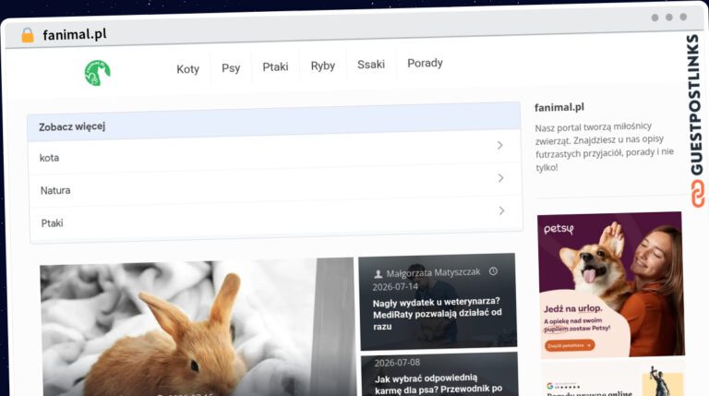Click the fanimal.pl address in the browser bar

click(75, 34)
